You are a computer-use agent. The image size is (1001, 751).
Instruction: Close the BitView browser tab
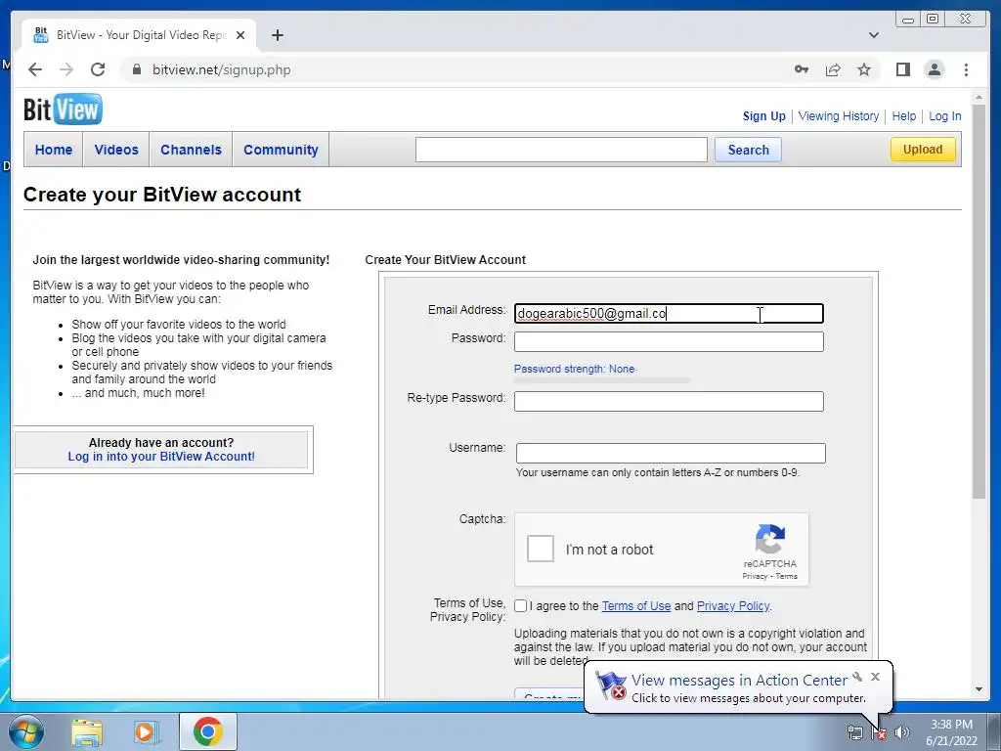(x=240, y=35)
